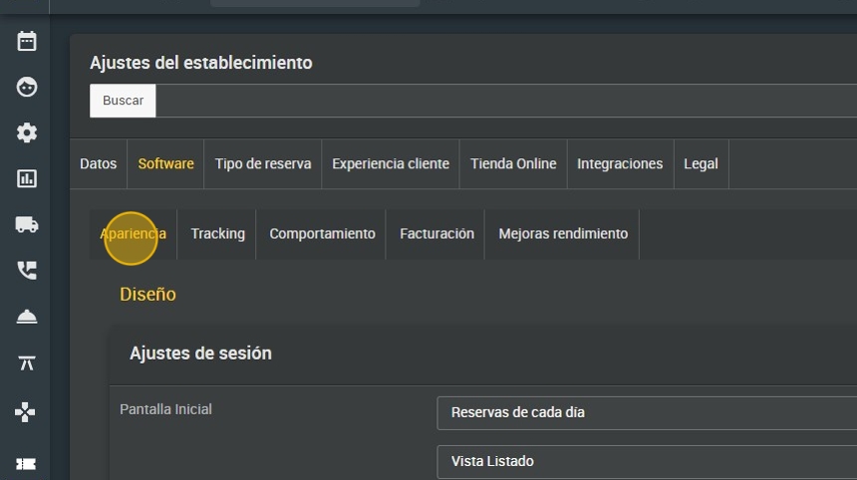
Task: Open the calendar icon in sidebar
Action: [26, 41]
